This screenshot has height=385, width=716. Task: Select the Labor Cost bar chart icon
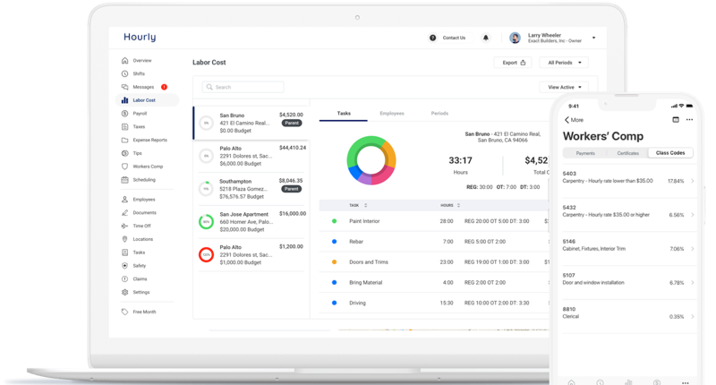[124, 100]
